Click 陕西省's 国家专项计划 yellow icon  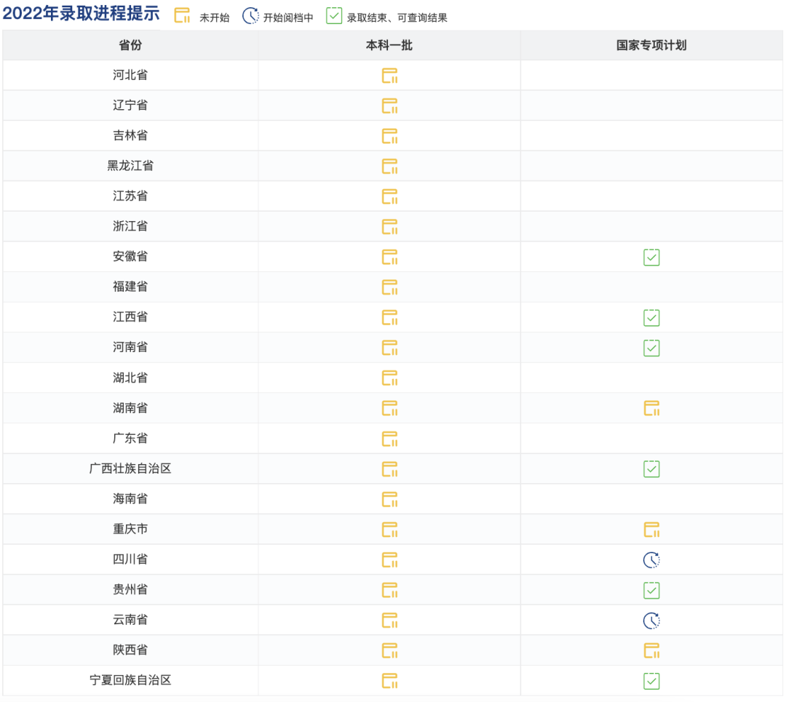[x=651, y=651]
